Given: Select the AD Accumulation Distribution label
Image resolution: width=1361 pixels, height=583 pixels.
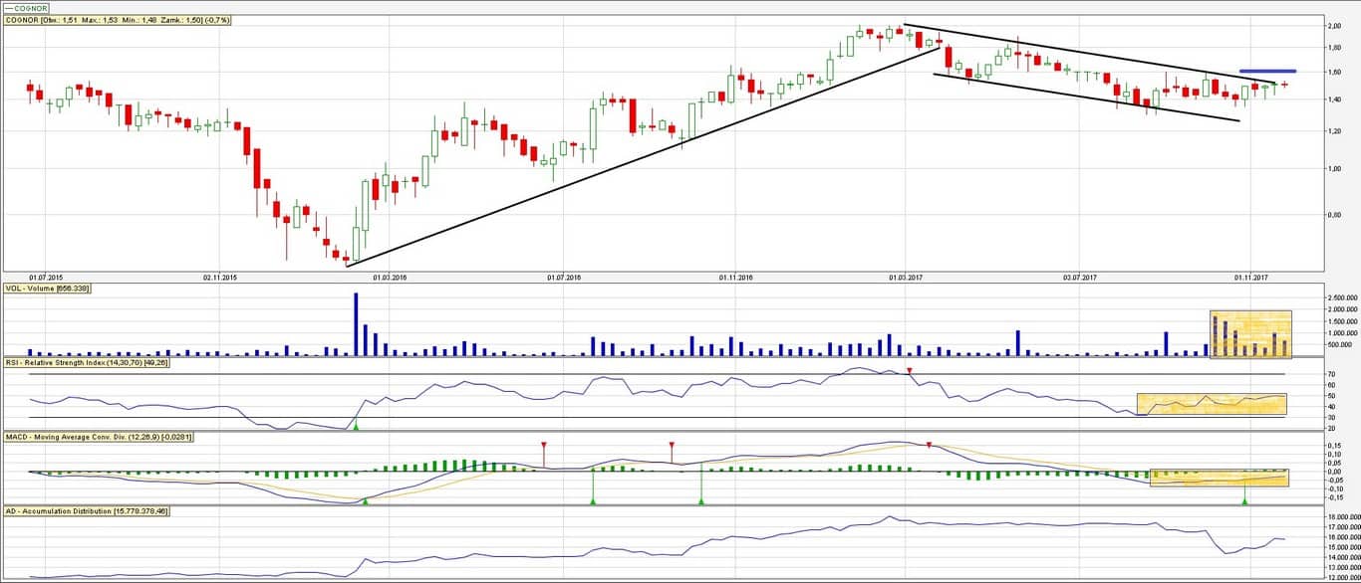Looking at the screenshot, I should tap(86, 510).
